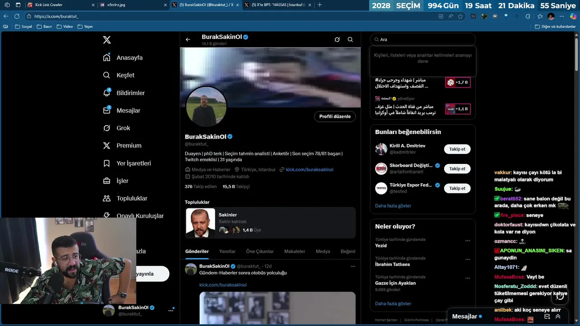Open more options for the Gazze İçin Ayaklan trend
Viewport: 580px width, 326px height.
[468, 278]
